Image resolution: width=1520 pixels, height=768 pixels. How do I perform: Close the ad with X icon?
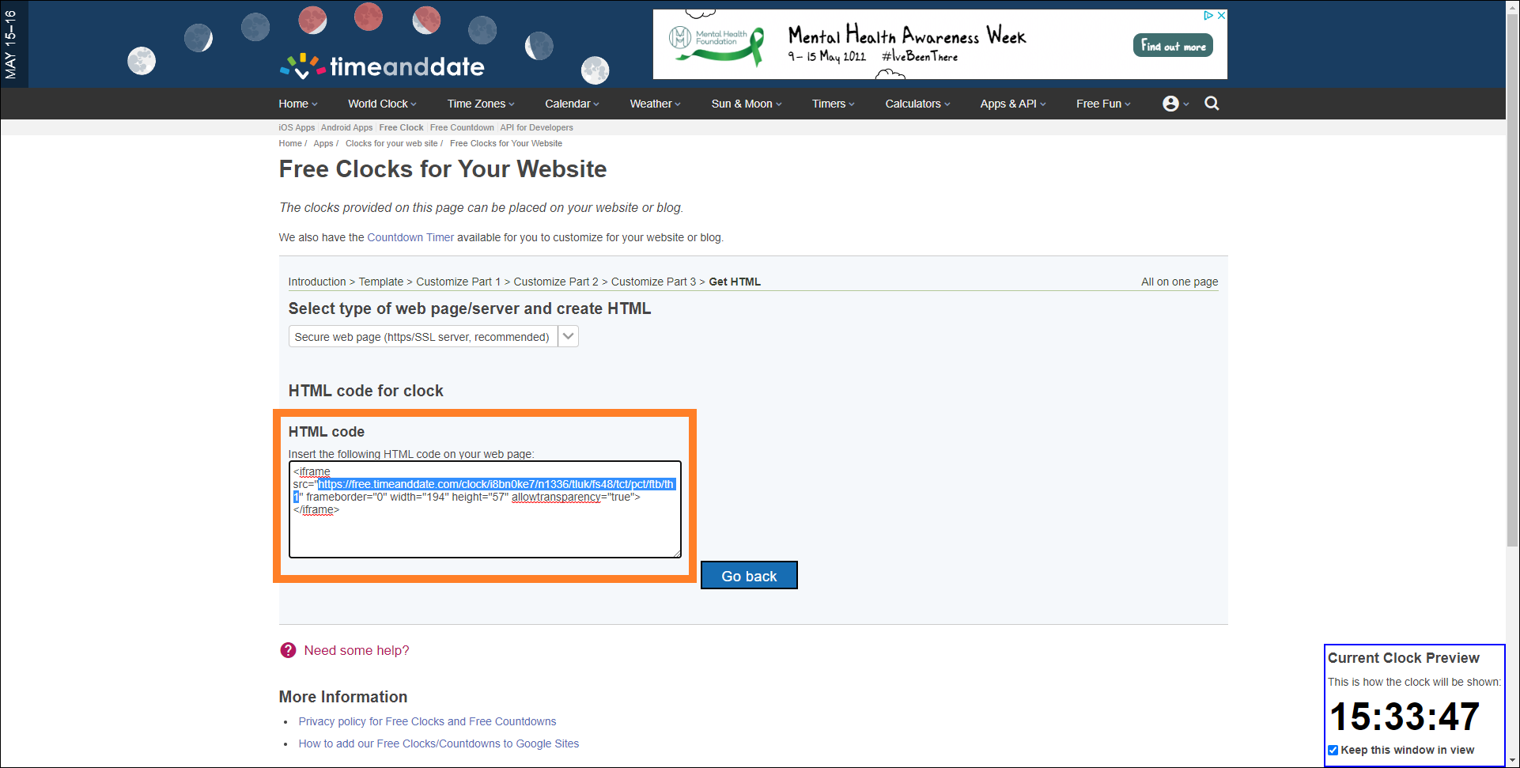(x=1221, y=15)
